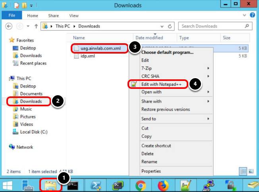The height and width of the screenshot is (192, 259).
Task: Expand the Send to submenu
Action: click(208, 119)
